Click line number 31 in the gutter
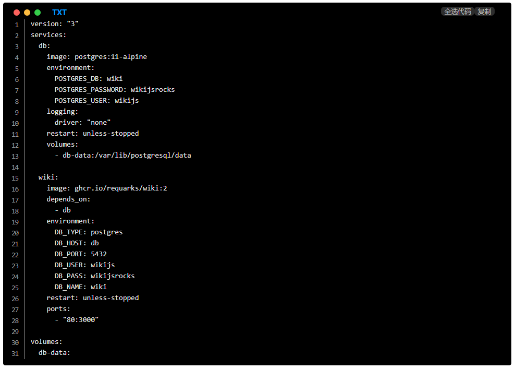The image size is (515, 369). (15, 353)
